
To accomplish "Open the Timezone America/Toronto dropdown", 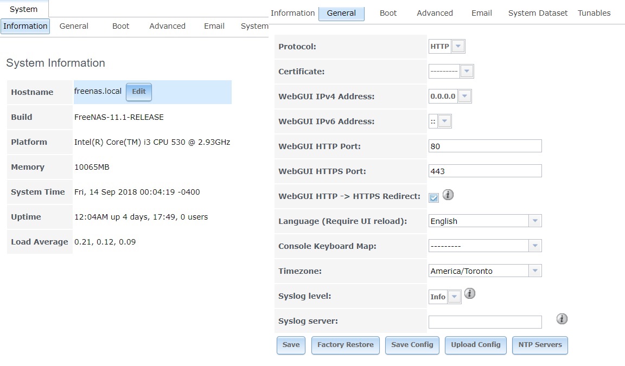I will pyautogui.click(x=535, y=271).
